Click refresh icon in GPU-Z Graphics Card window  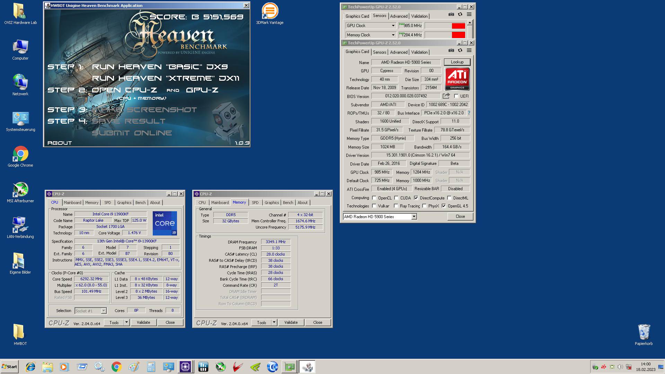pos(460,51)
